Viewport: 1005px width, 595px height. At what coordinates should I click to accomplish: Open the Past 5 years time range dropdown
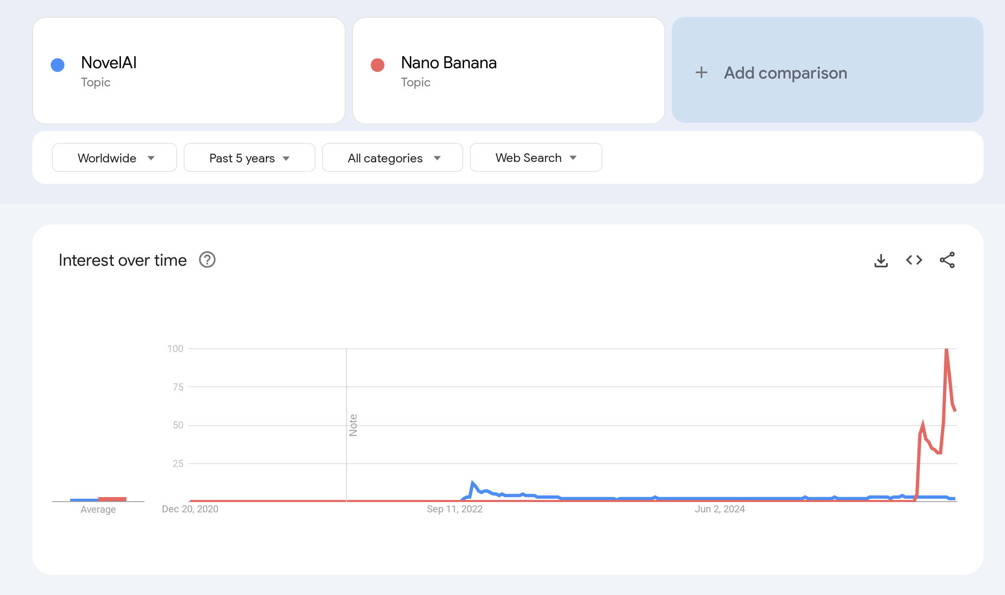[249, 158]
